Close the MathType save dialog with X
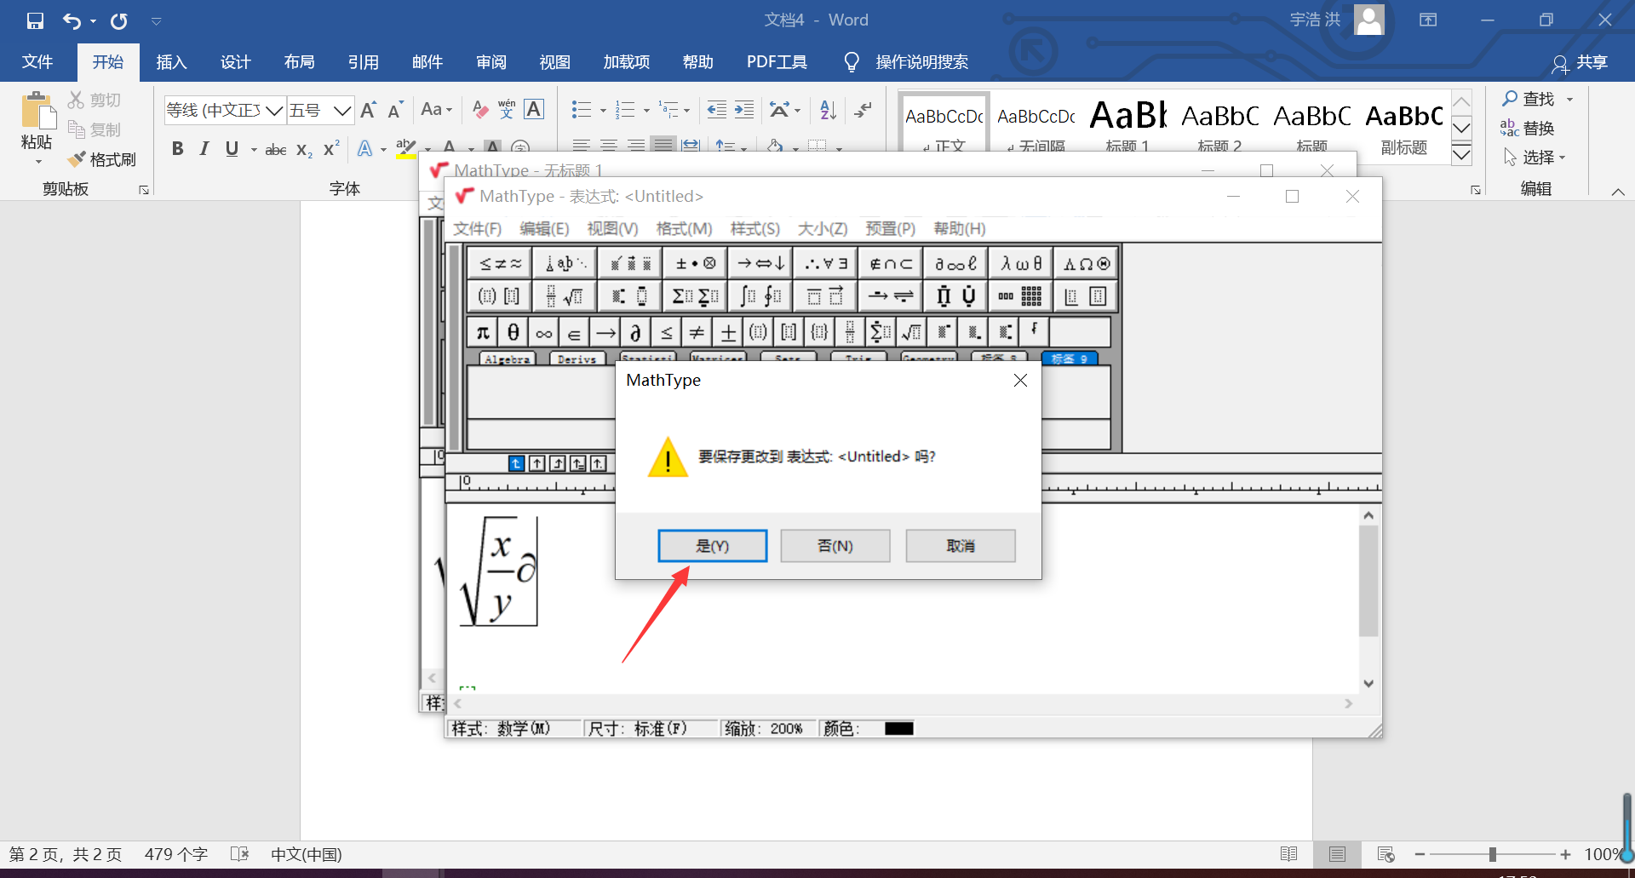 click(x=1020, y=381)
